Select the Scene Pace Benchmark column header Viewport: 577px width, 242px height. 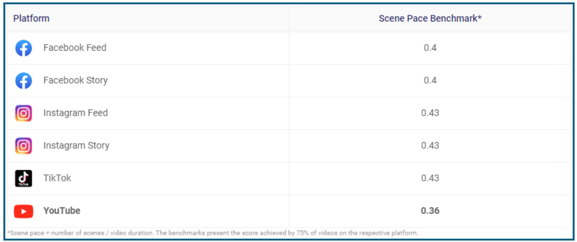pyautogui.click(x=430, y=19)
